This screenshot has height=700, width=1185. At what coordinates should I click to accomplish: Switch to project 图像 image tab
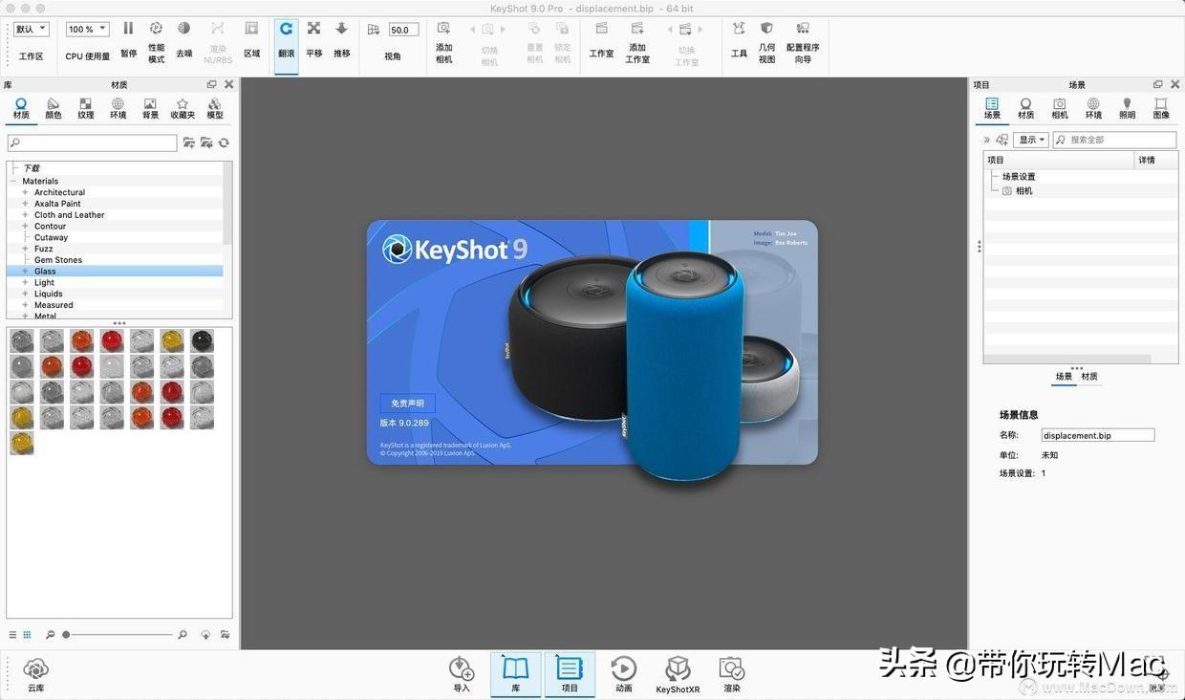1161,108
